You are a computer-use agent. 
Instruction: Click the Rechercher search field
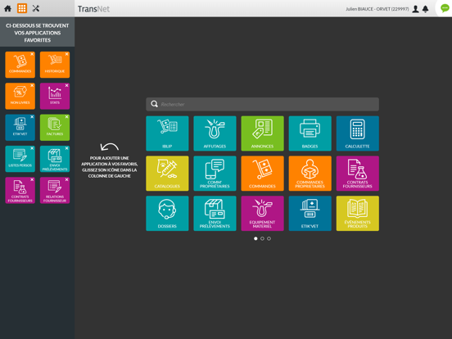pyautogui.click(x=262, y=104)
